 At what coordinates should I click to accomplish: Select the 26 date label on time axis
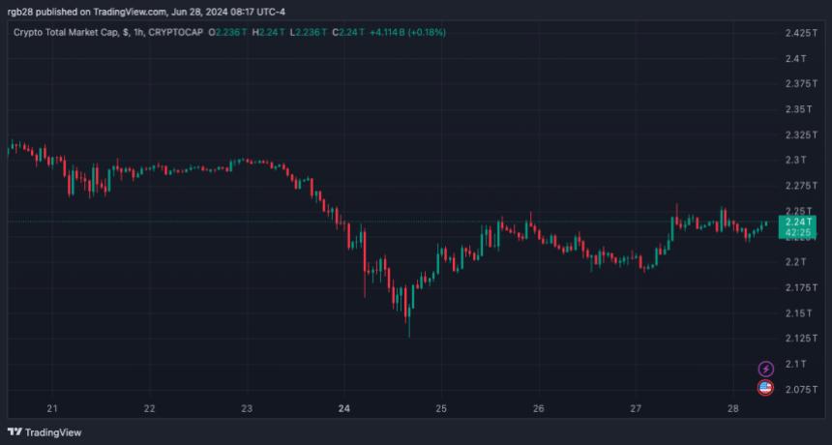coord(539,408)
